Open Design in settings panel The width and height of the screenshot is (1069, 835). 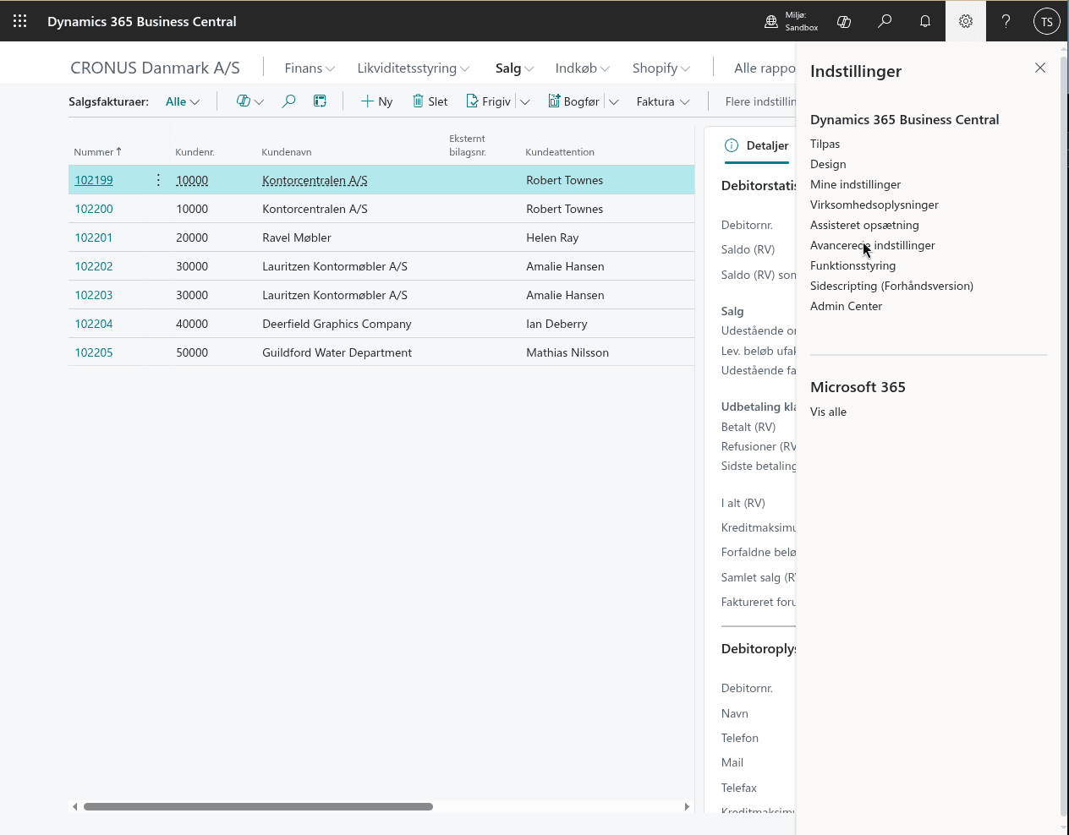(x=828, y=164)
